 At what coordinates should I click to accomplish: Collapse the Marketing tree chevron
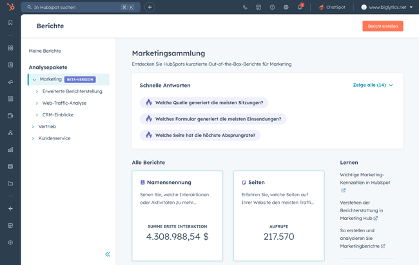34,80
